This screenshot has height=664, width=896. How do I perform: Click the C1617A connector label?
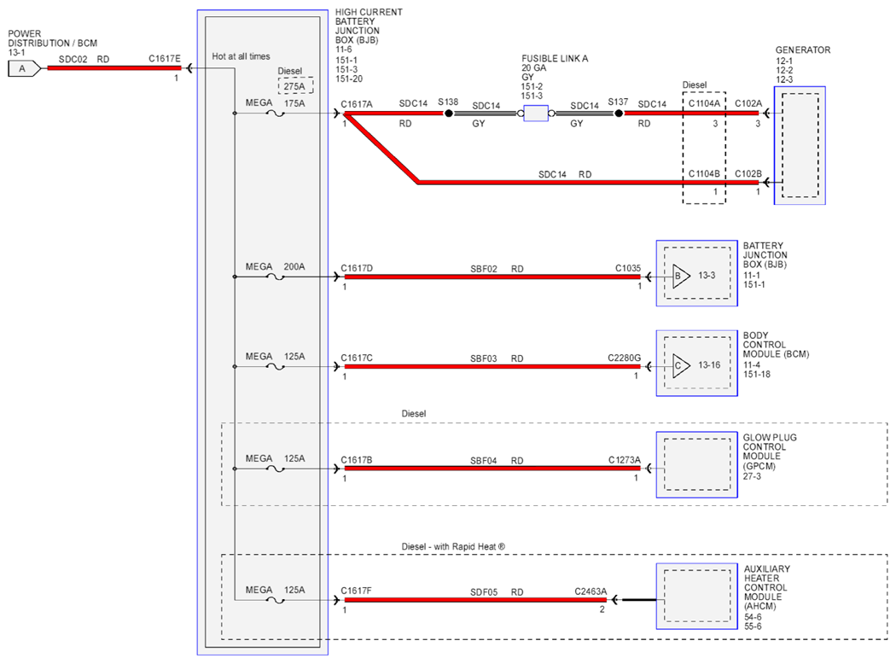(x=357, y=104)
